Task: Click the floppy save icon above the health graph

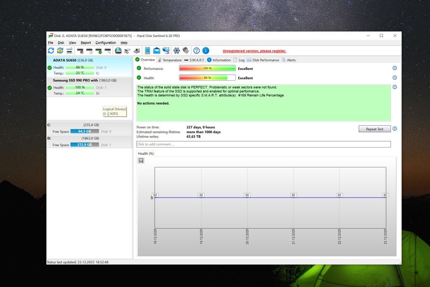Action: click(x=141, y=160)
